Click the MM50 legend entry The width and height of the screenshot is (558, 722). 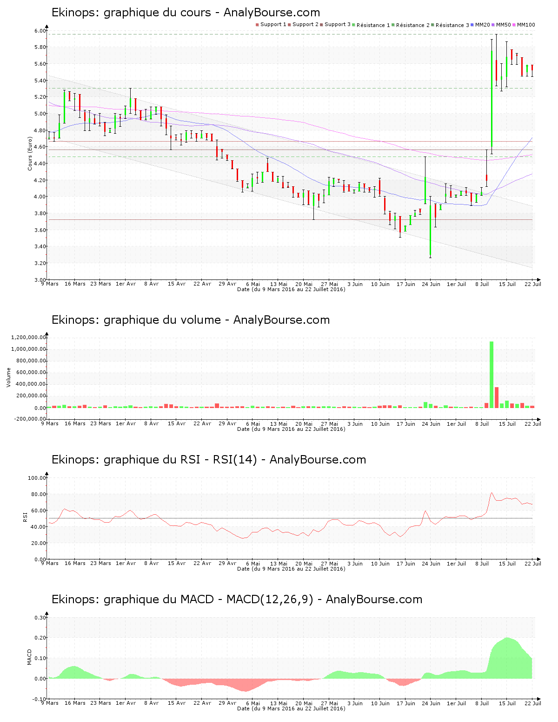click(502, 25)
